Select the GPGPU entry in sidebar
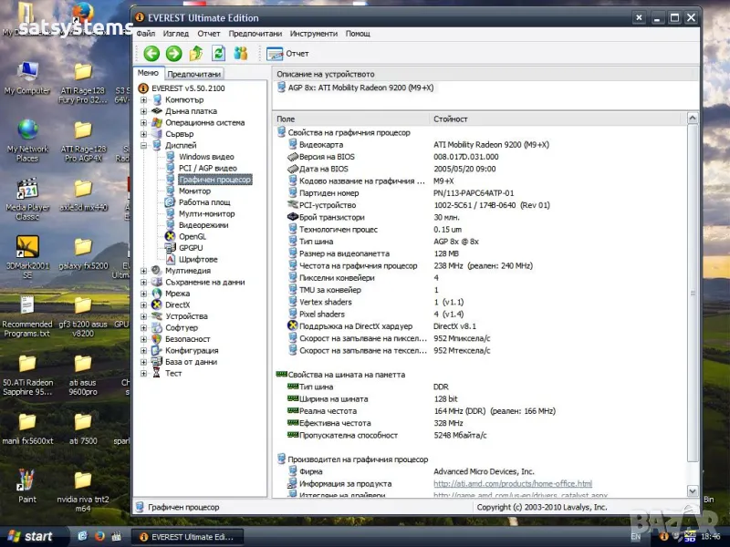Screen dimensions: 730x547 coord(191,248)
